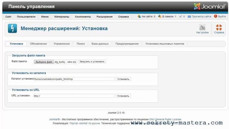Click the extension manager lightning icon
The height and width of the screenshot is (129, 229).
(x=13, y=28)
